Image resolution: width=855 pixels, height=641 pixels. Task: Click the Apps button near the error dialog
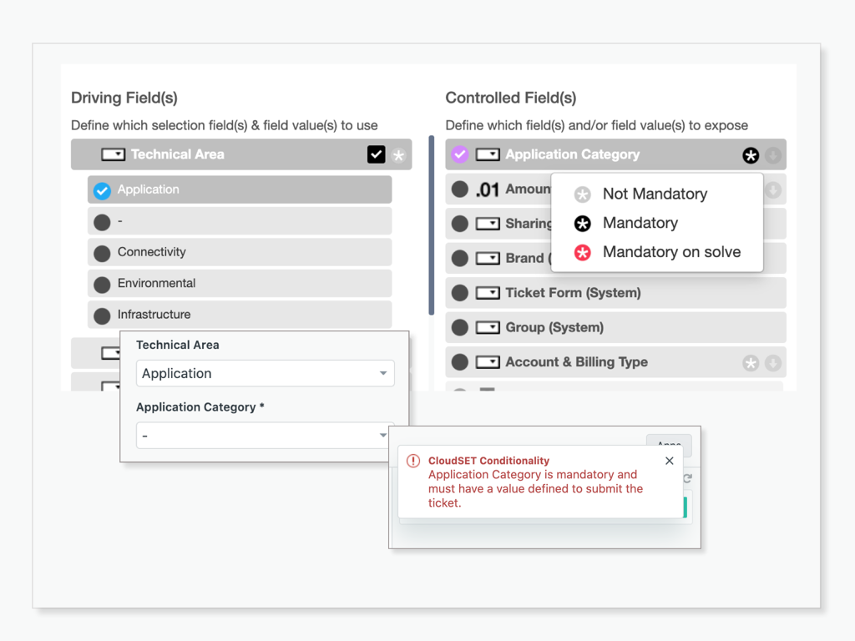(668, 445)
